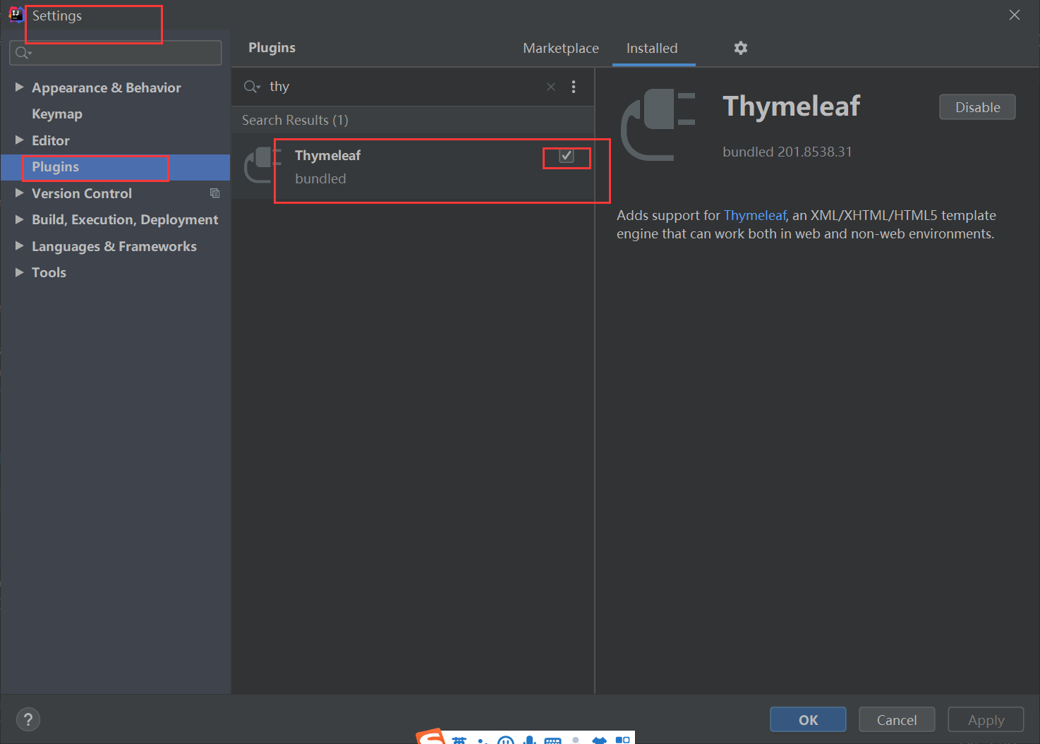Expand Languages & Frameworks node
Screen dimensions: 1040x744
19,245
